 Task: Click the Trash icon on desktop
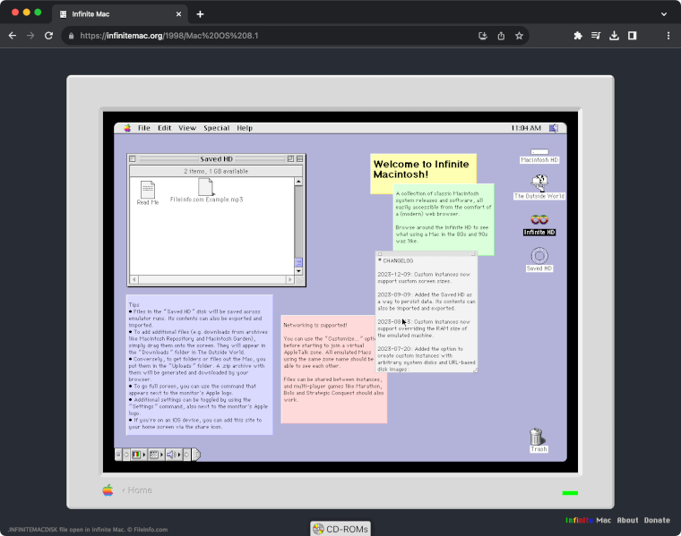pos(536,437)
